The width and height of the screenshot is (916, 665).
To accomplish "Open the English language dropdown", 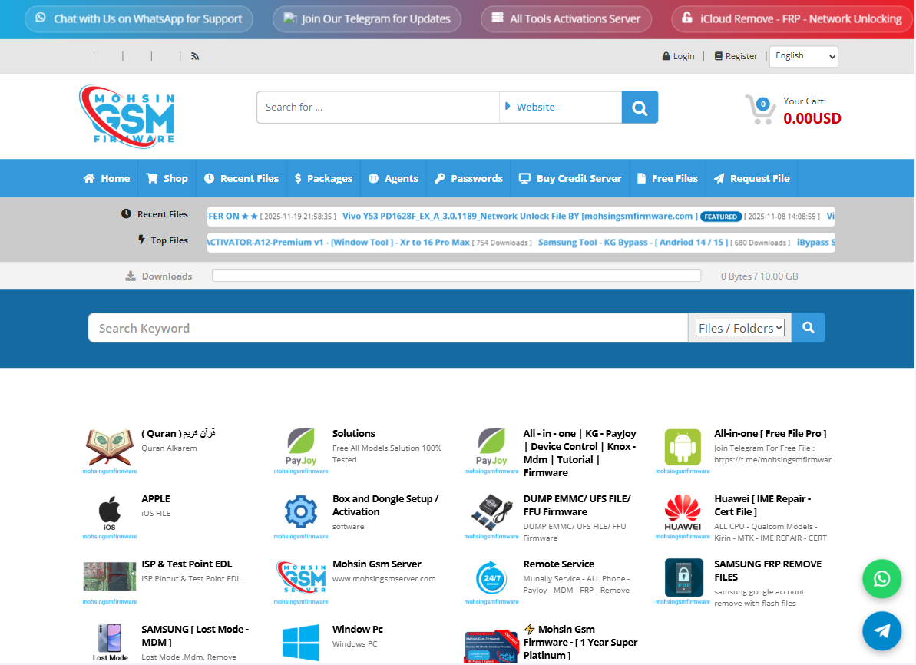I will pyautogui.click(x=803, y=56).
